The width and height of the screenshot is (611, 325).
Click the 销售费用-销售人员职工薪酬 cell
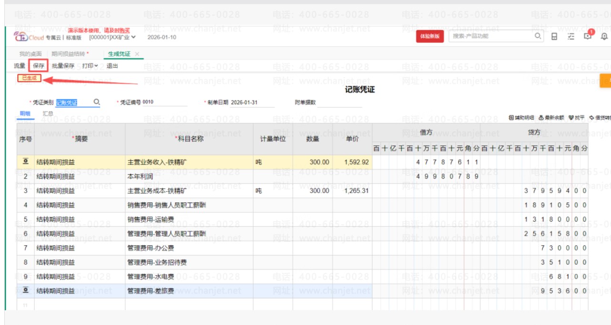coord(189,205)
